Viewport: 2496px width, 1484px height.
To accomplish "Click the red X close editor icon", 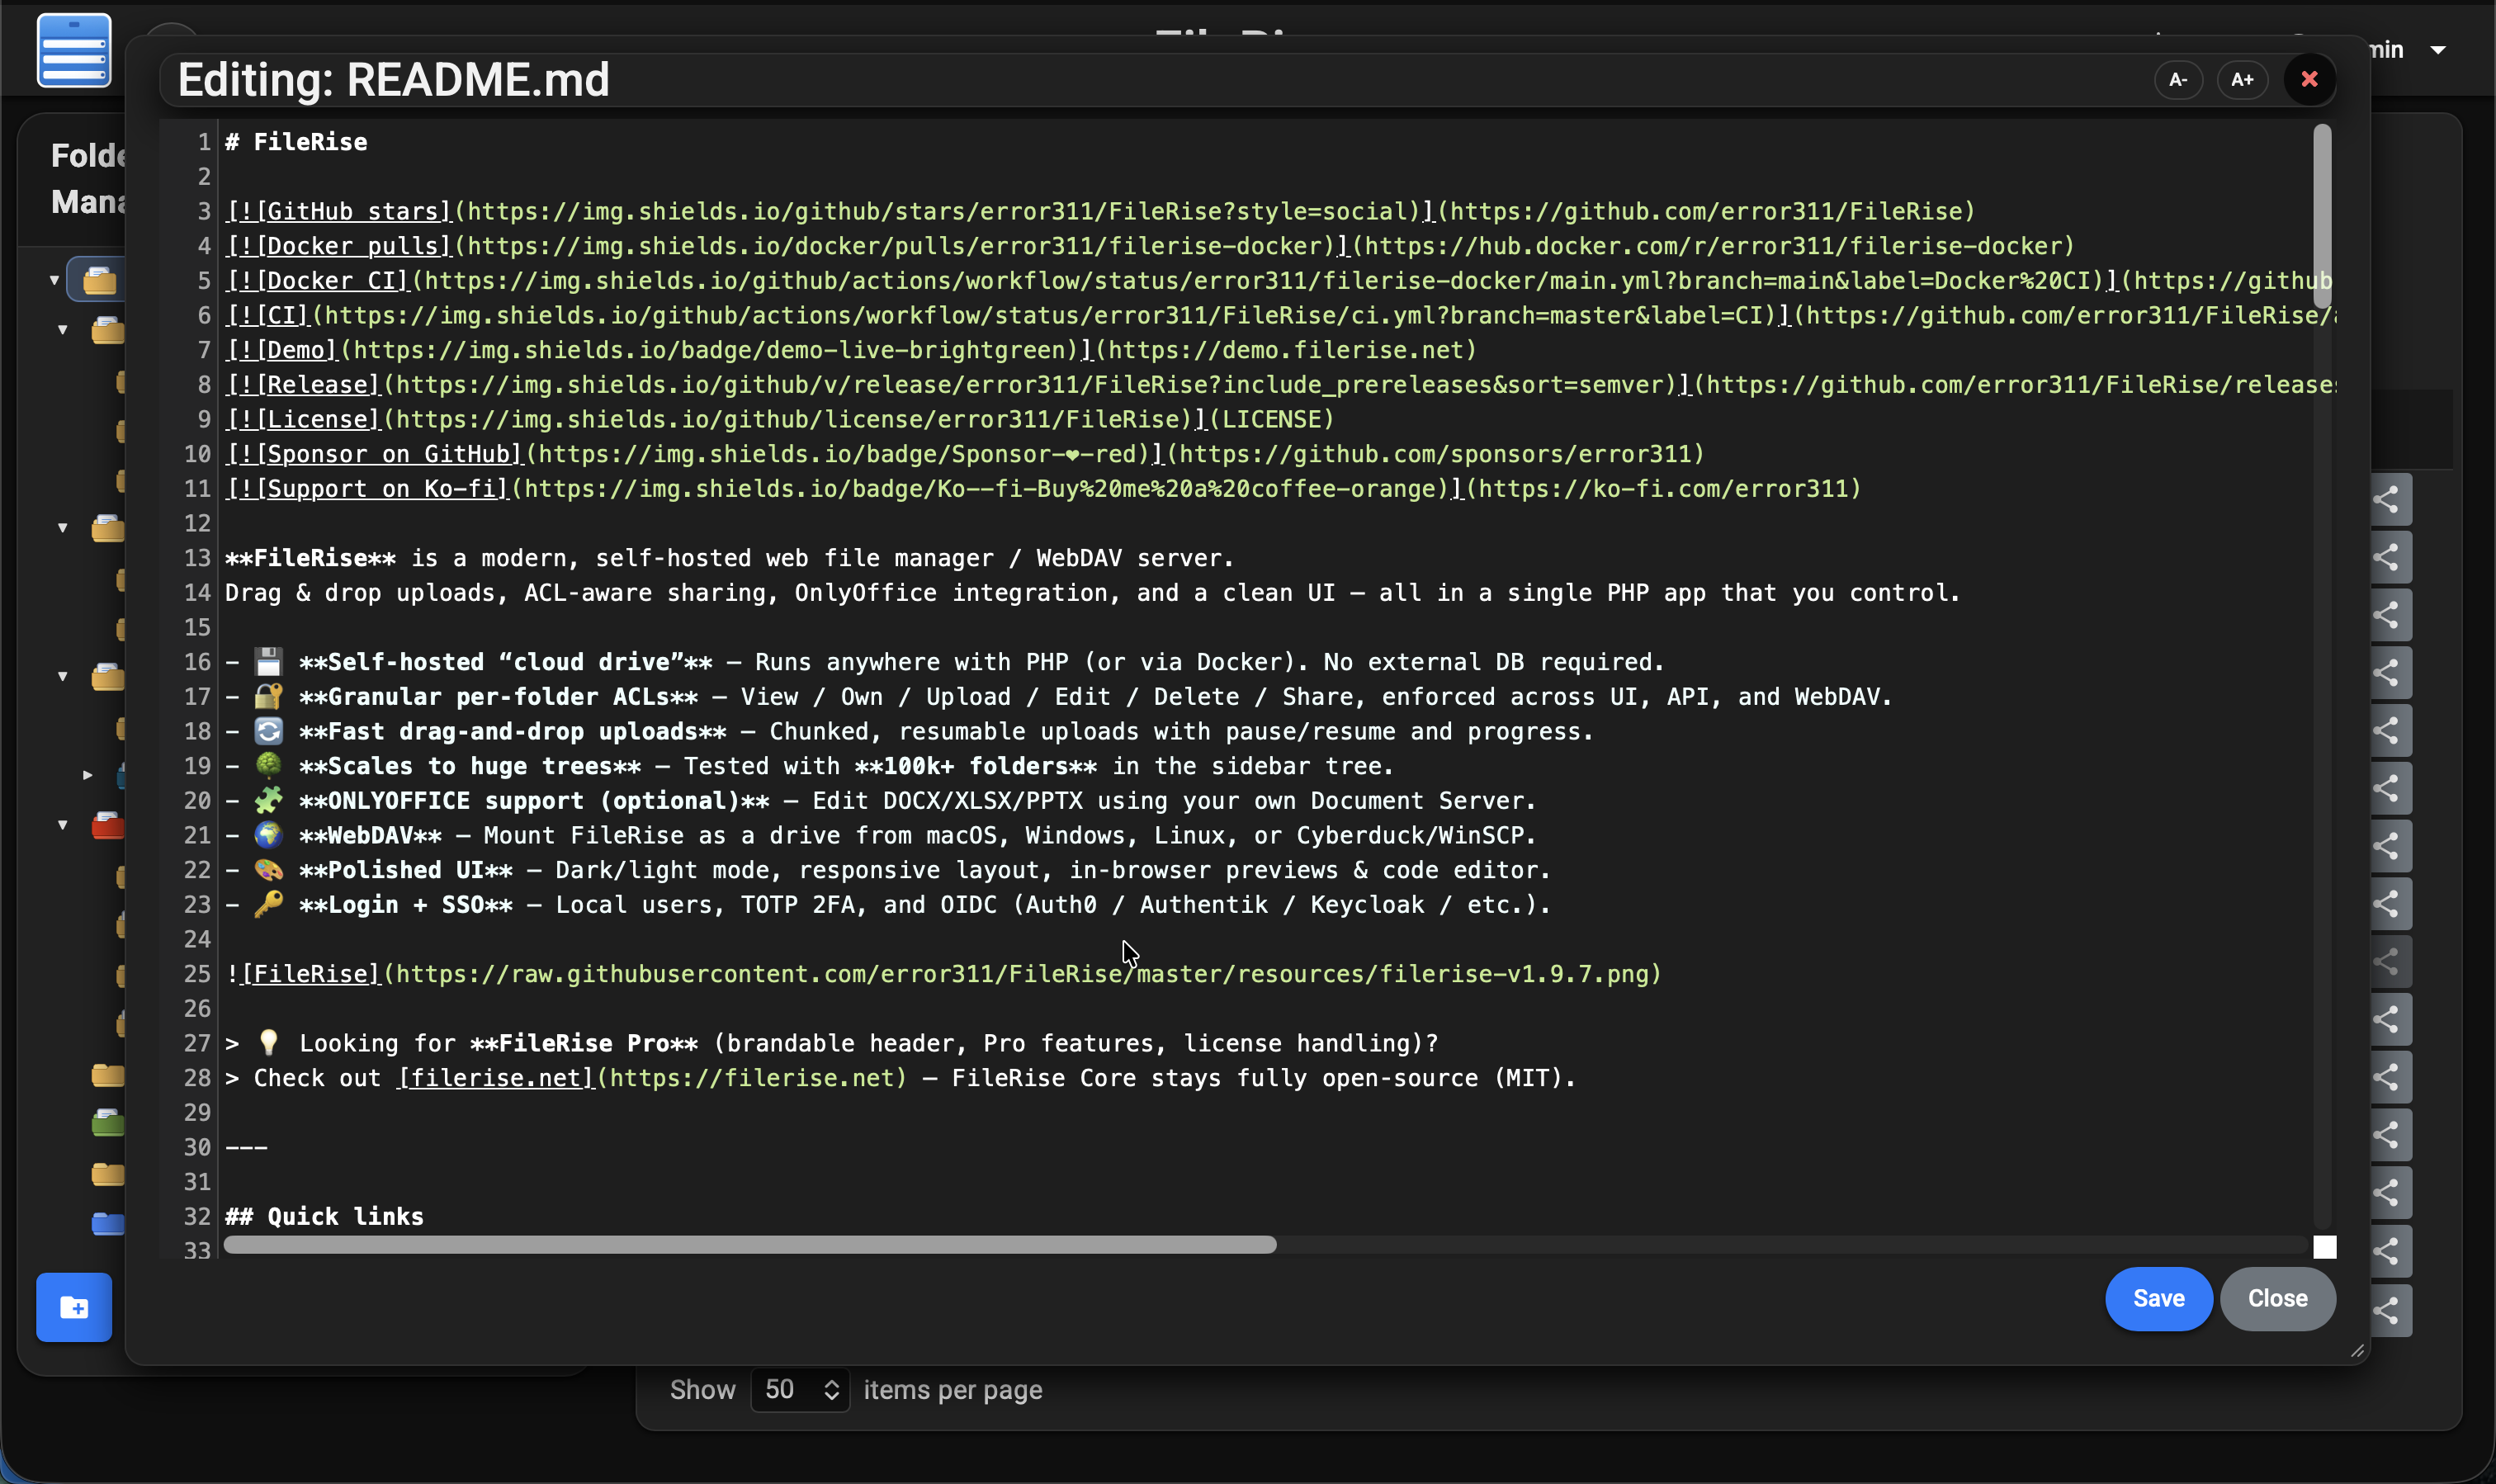I will point(2309,80).
